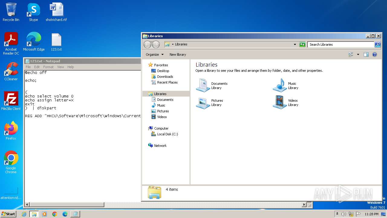Open the address bar history dropdown
Image resolution: width=387 pixels, height=218 pixels.
295,45
